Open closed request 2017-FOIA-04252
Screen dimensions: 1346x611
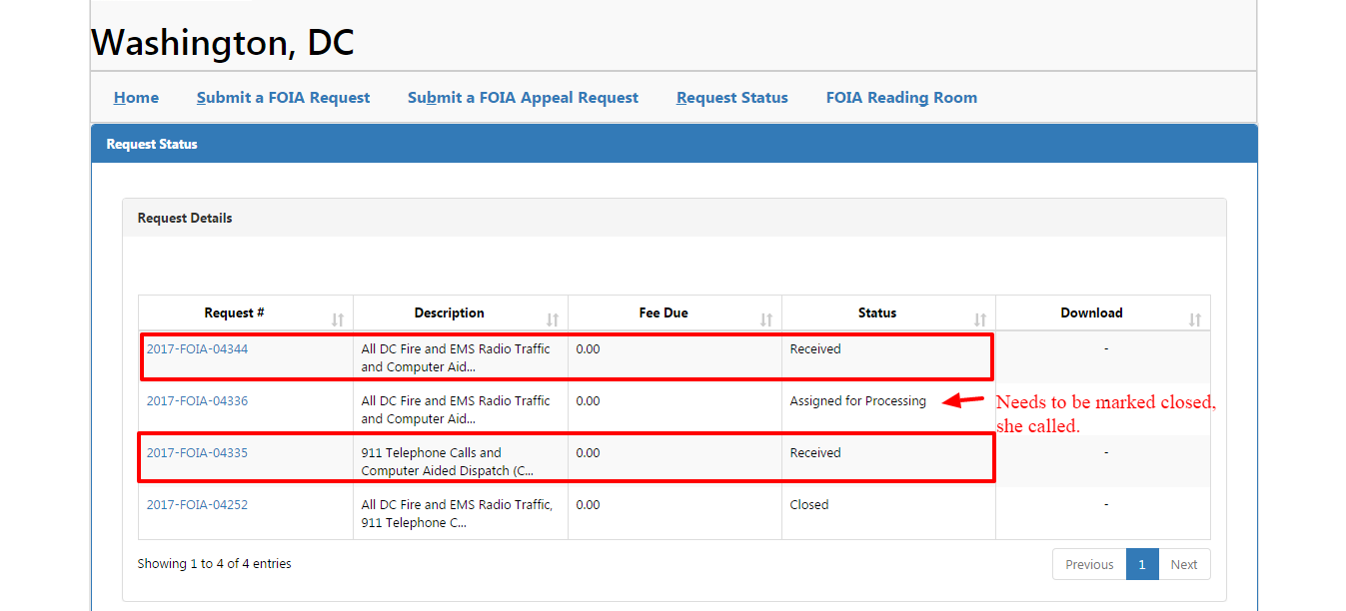click(x=197, y=504)
